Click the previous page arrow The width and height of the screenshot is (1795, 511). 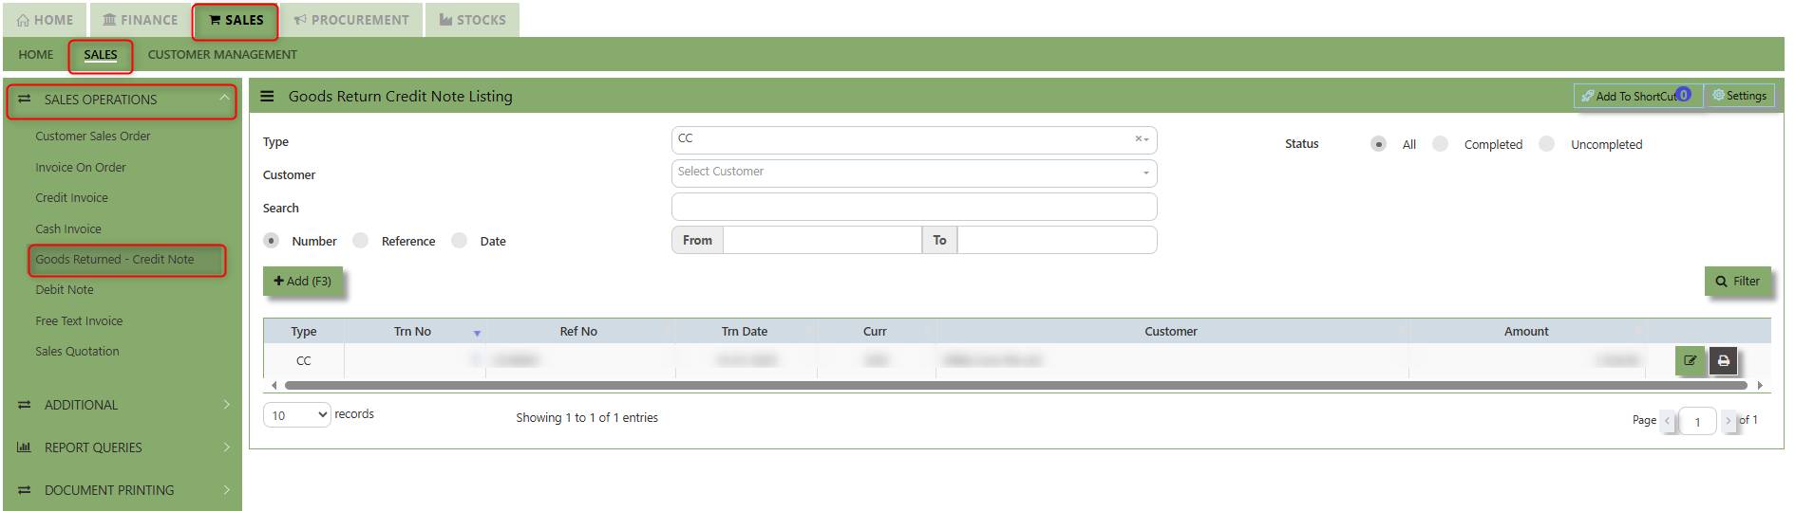coord(1667,420)
